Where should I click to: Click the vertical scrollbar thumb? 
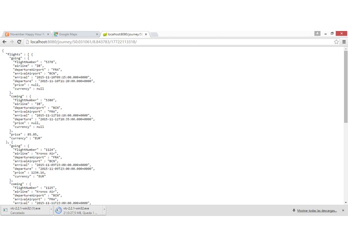346,86
